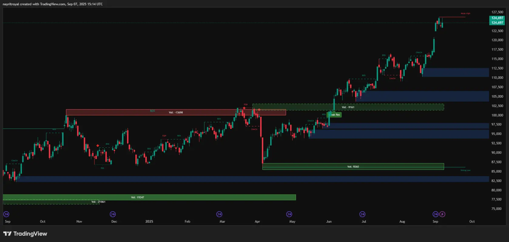Click the Feb label on time axis
The image size is (509, 242).
187,221
